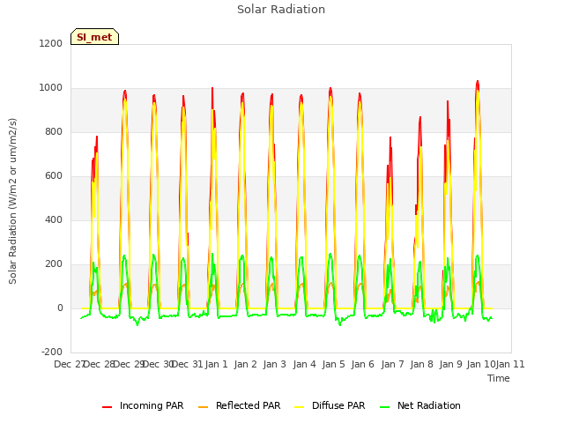Click the Jan 10 peak of Incoming PAR
The image size is (564, 423).
[x=478, y=82]
